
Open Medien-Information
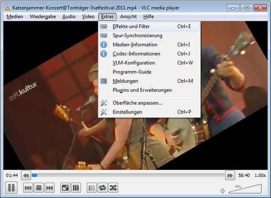pyautogui.click(x=149, y=45)
